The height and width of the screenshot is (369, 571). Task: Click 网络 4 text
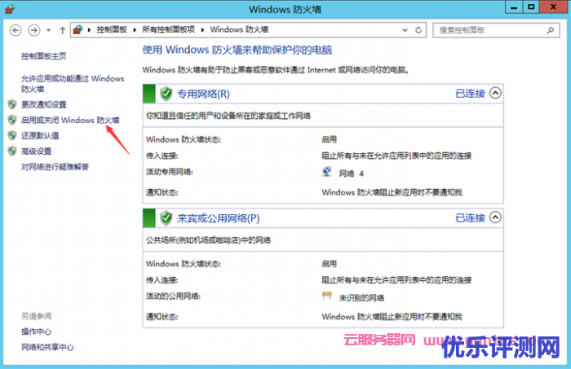point(352,174)
